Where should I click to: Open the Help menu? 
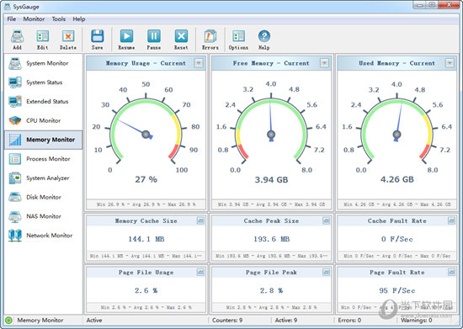pyautogui.click(x=79, y=19)
